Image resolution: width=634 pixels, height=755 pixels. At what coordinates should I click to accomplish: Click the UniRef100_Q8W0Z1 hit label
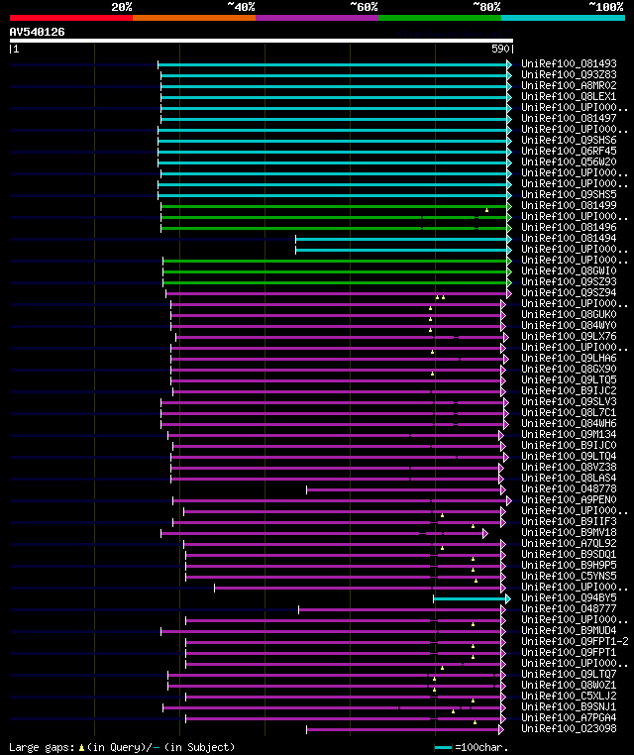(x=569, y=685)
